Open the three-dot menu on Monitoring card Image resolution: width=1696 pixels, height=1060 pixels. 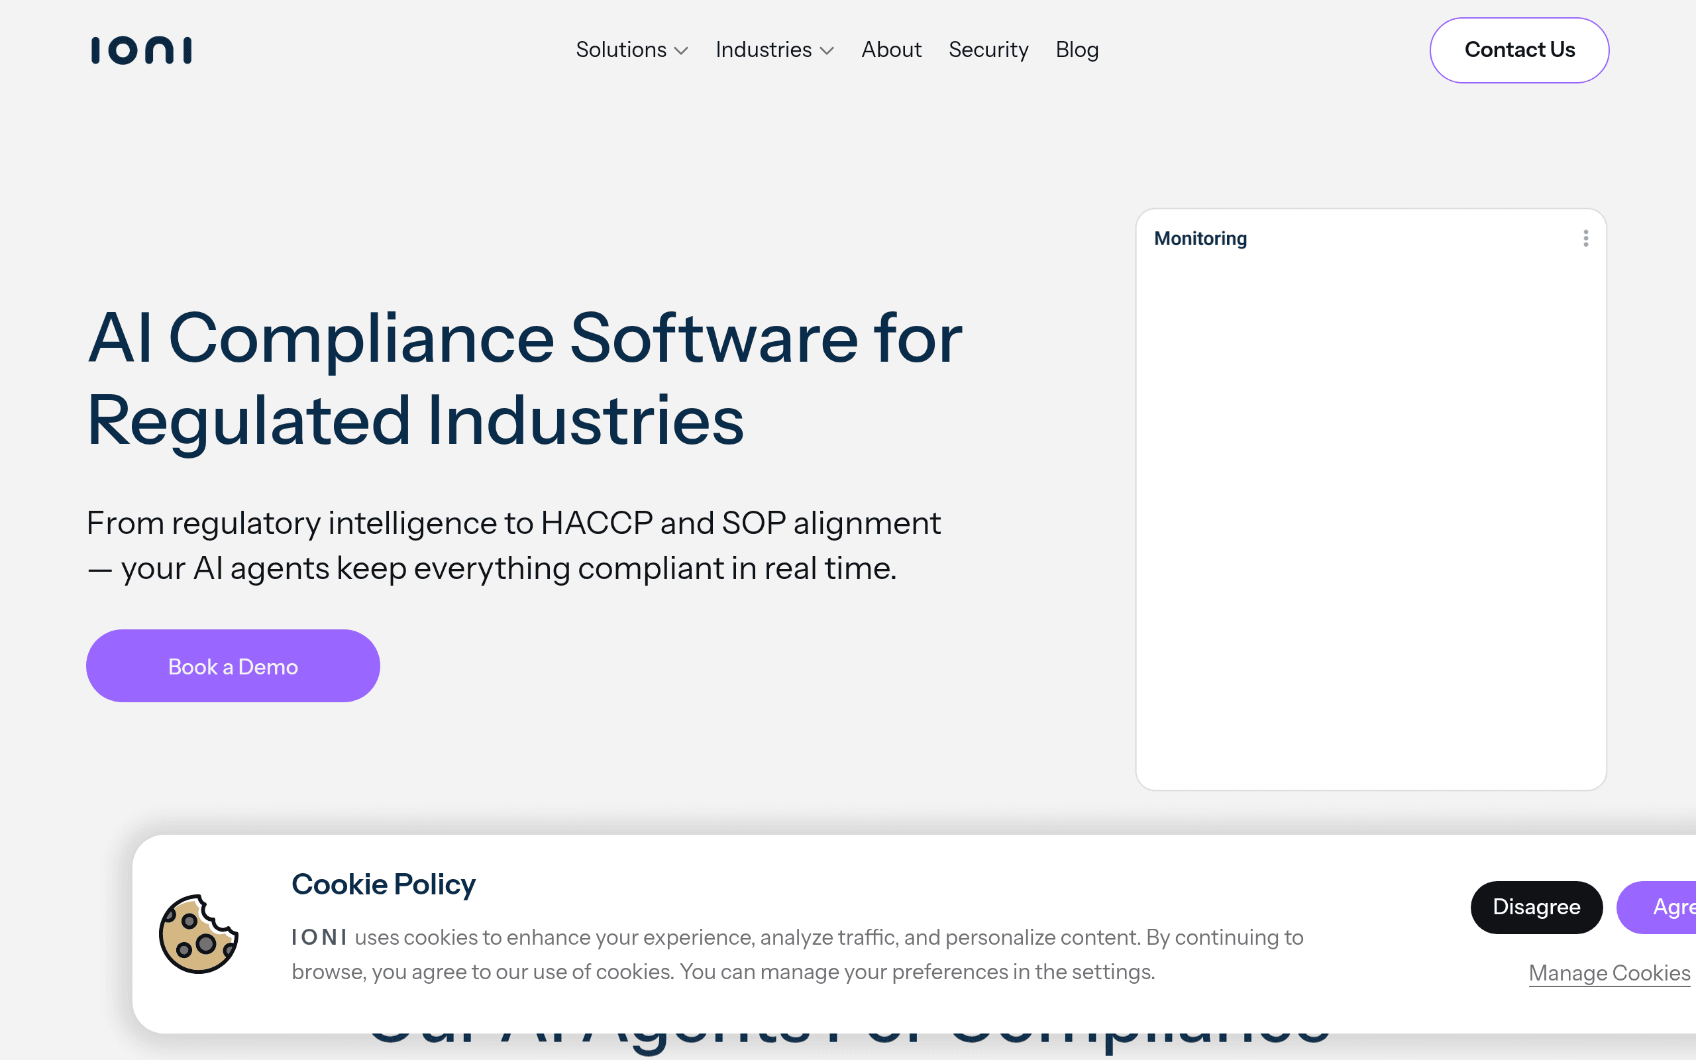[1585, 238]
